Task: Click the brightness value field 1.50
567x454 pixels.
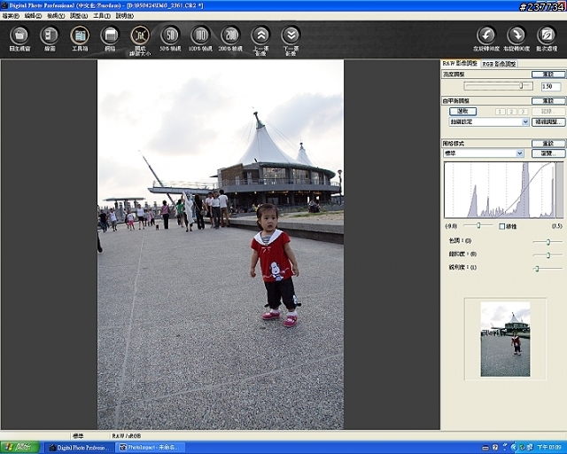Action: [551, 87]
